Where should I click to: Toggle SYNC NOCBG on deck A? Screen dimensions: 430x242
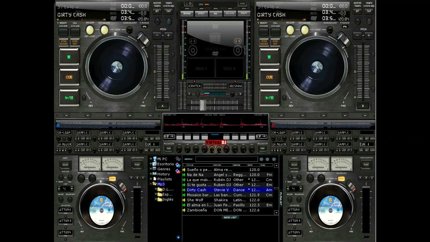[x=64, y=43]
